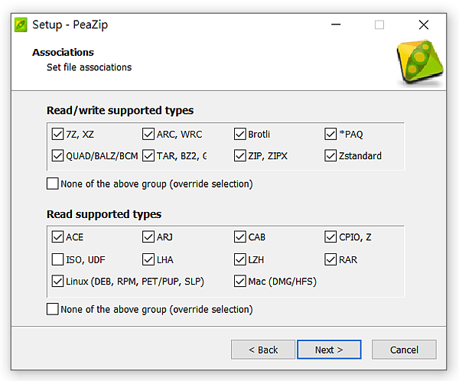Uncheck the 7Z, XZ association checkbox
The width and height of the screenshot is (459, 381).
(57, 134)
